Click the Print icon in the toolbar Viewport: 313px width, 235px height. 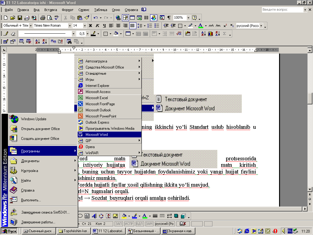tap(43, 18)
